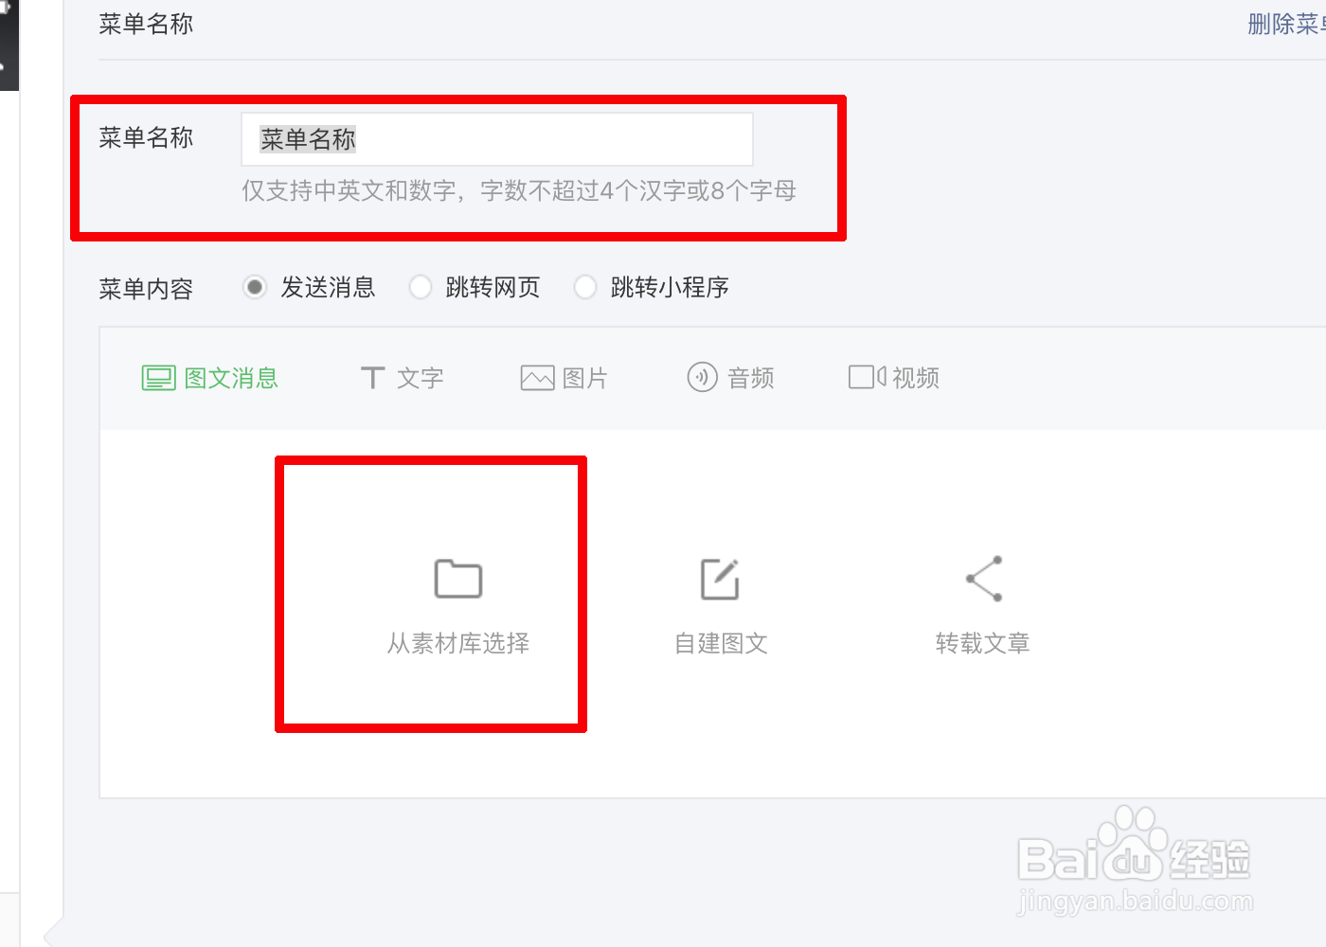Switch to the 文字 tab
The image size is (1326, 947).
[x=421, y=378]
